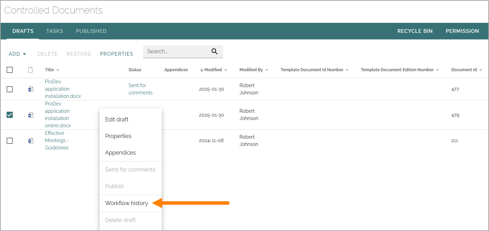Open Effective Meetings - Guidelines link
The width and height of the screenshot is (489, 231).
[x=57, y=140]
